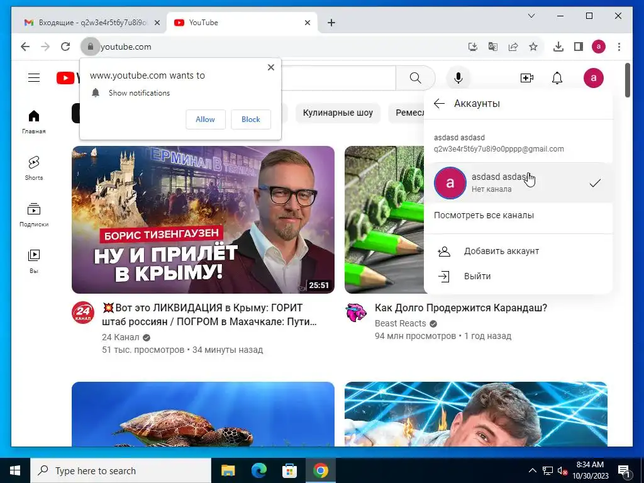Open the Вот это ЛИКВИДАЦИЯ в Крыму video title

point(209,314)
